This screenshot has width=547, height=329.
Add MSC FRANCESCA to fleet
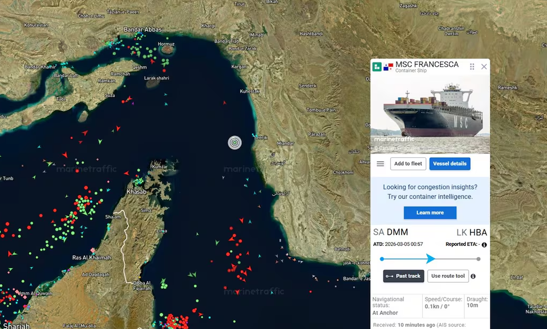click(408, 164)
